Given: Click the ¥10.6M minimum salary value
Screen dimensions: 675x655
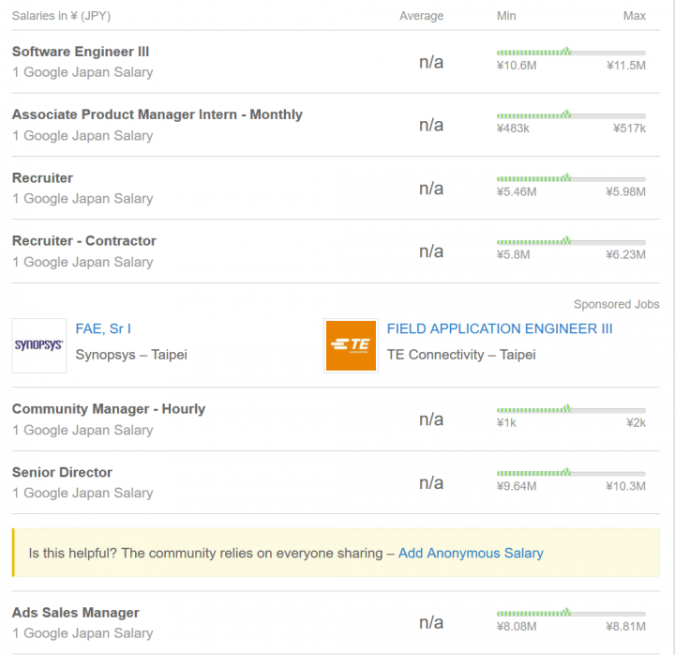Looking at the screenshot, I should click(x=517, y=66).
